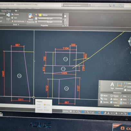Click the Properties panel title
This screenshot has width=131, height=131.
(44, 25)
